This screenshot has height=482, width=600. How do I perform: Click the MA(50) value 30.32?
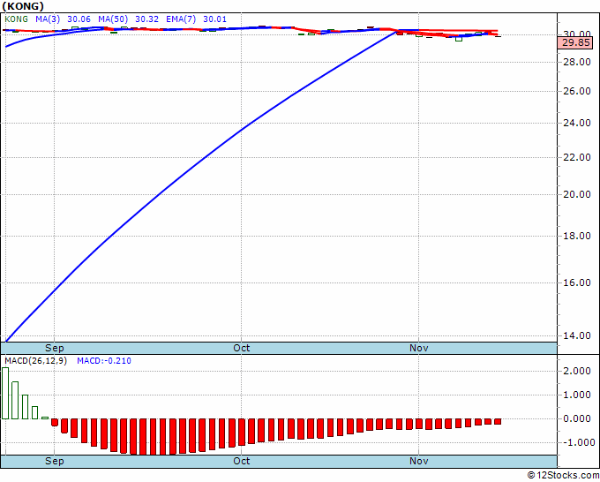147,19
